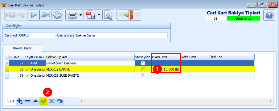Click the Cari kod input field
The image size is (279, 111).
coord(37,35)
